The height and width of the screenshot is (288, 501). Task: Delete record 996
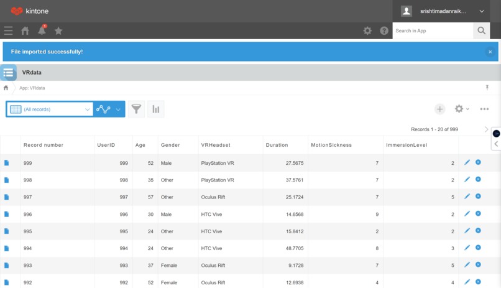point(478,213)
